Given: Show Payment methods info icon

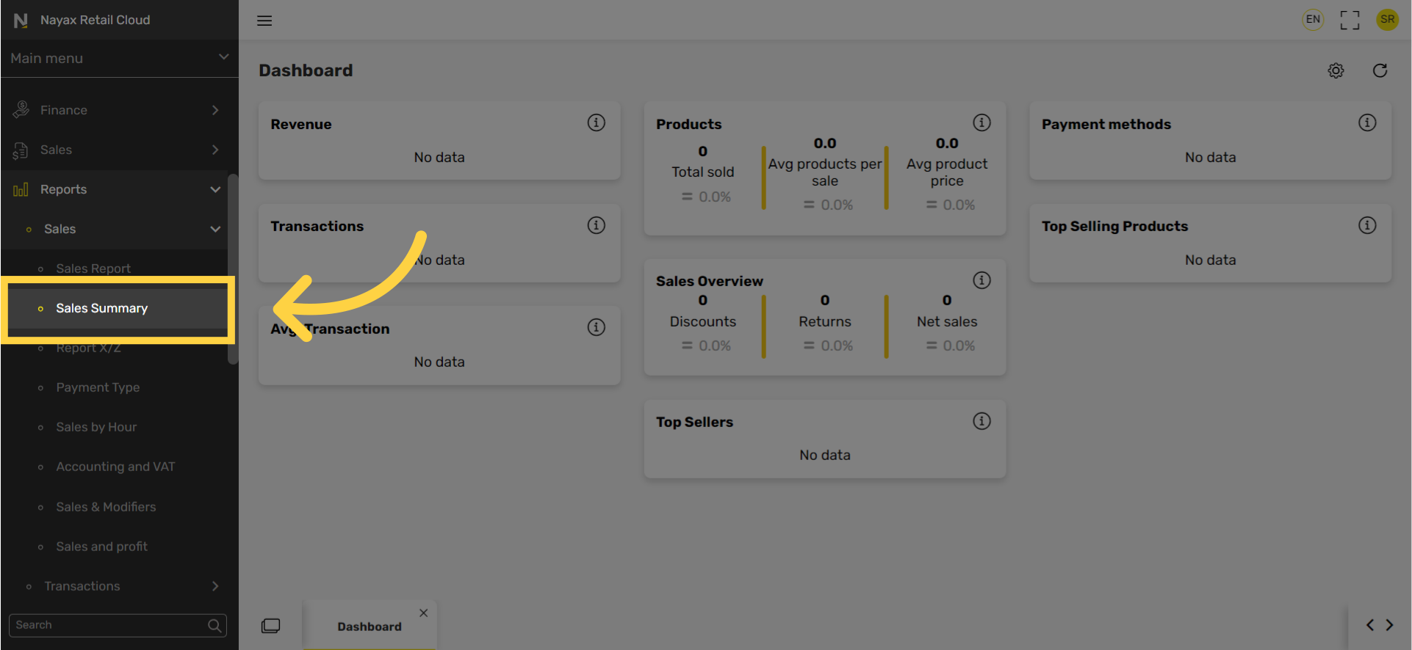Looking at the screenshot, I should (x=1367, y=123).
